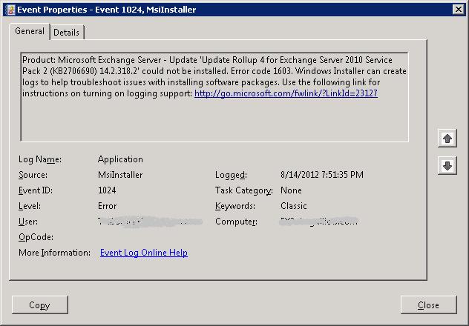Open Event Log Online Help link

coord(144,253)
